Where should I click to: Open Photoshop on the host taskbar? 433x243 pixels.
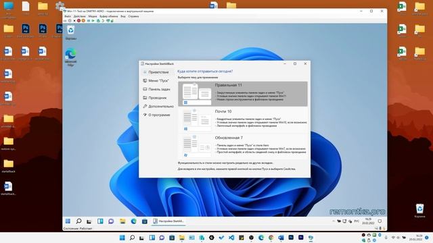(x=291, y=237)
